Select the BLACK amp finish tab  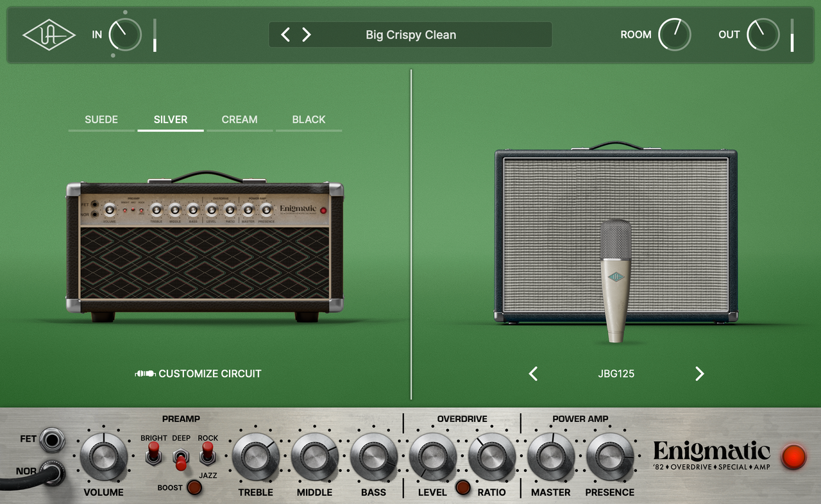coord(309,120)
